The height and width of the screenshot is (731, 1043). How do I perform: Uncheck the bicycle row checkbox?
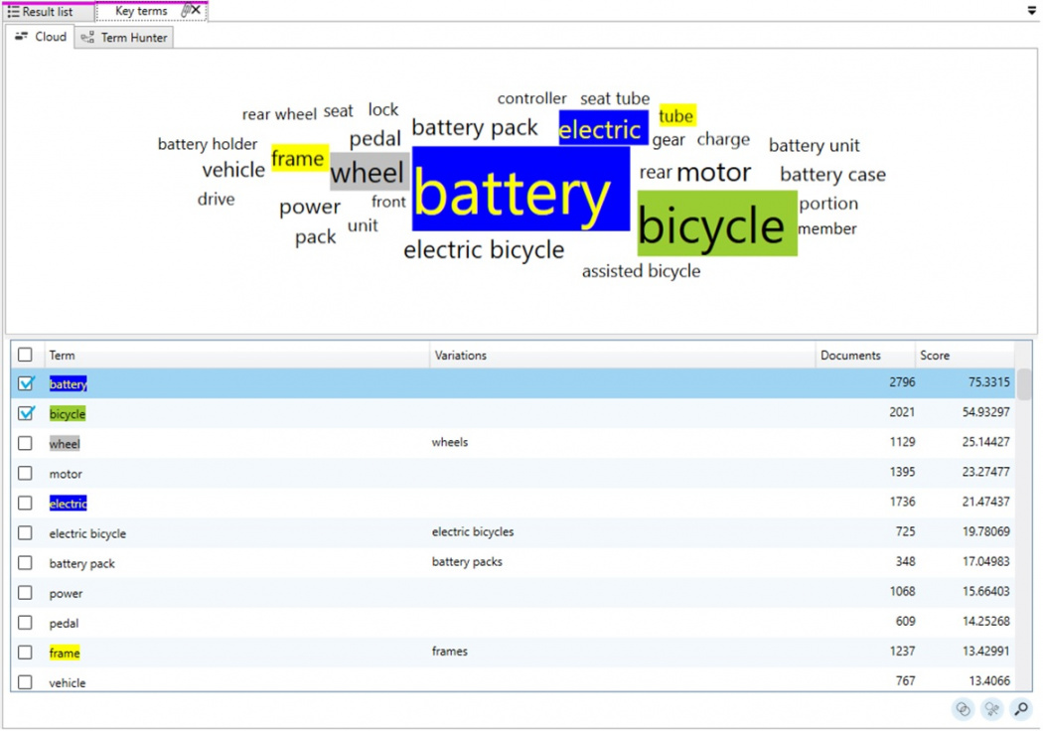25,413
